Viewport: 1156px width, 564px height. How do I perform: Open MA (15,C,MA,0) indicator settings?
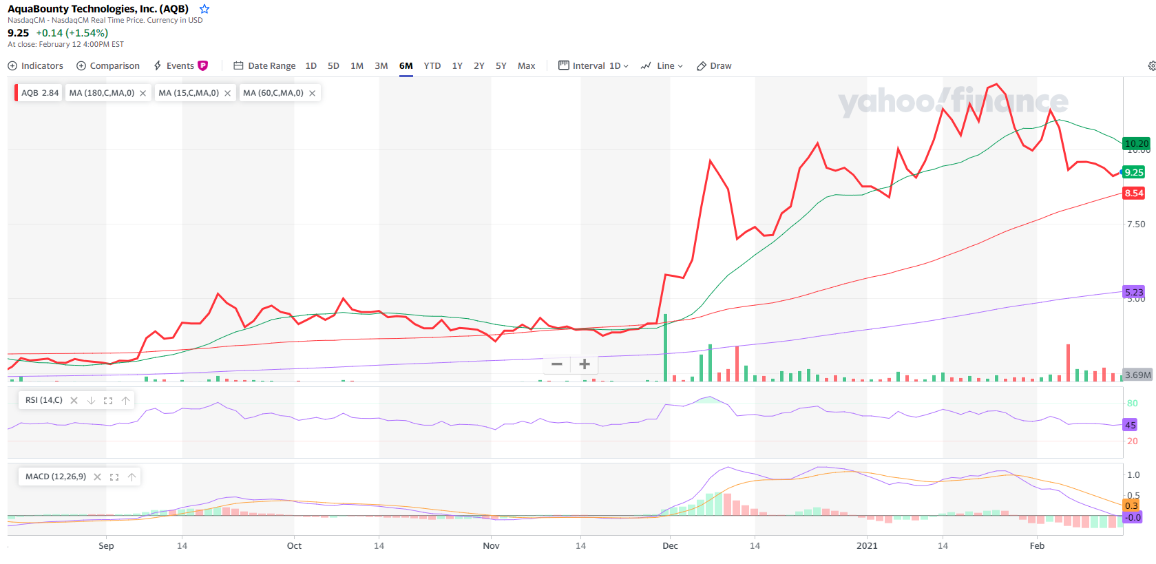click(x=189, y=93)
